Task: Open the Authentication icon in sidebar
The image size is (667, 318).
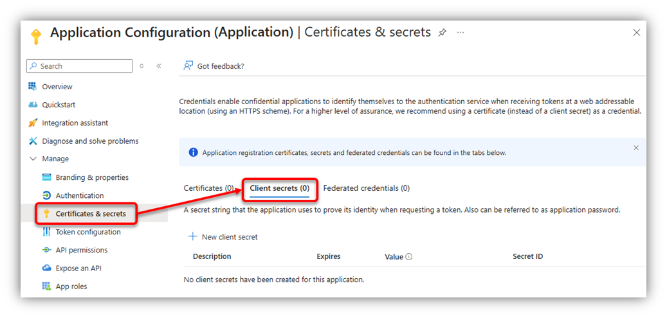Action: (47, 195)
